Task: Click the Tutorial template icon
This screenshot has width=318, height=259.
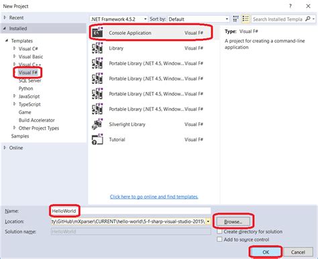Action: point(97,140)
